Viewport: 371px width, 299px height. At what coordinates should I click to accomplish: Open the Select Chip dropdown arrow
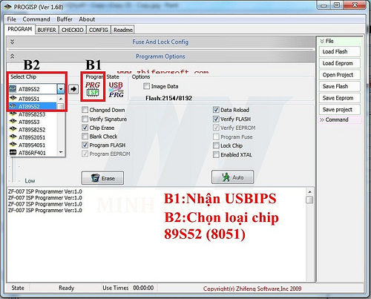tap(61, 89)
